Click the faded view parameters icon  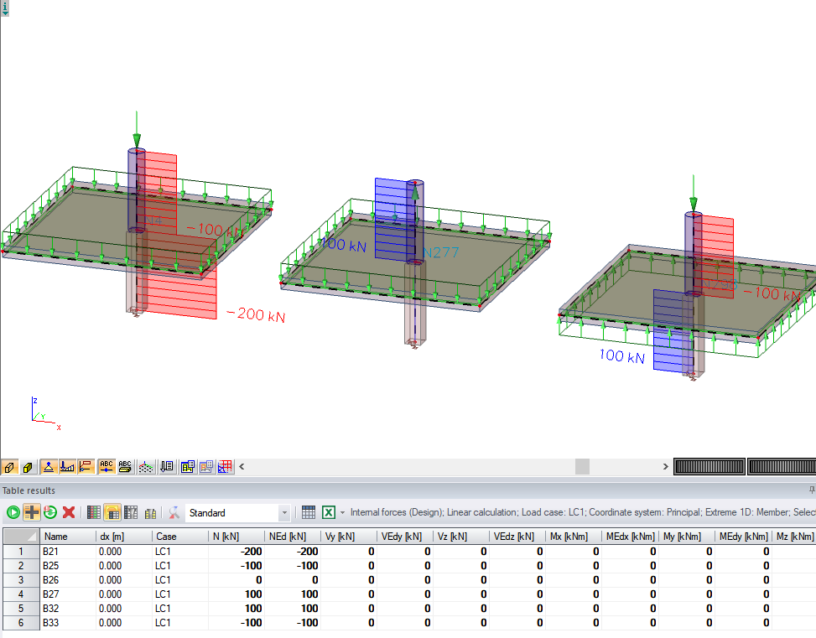pyautogui.click(x=206, y=467)
